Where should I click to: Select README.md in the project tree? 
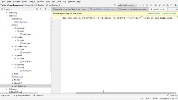(x=15, y=92)
